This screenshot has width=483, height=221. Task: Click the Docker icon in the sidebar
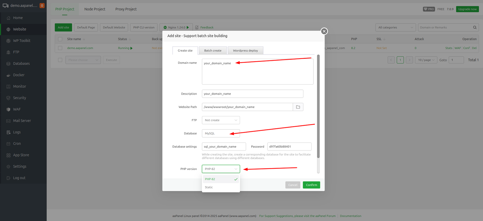(x=8, y=75)
